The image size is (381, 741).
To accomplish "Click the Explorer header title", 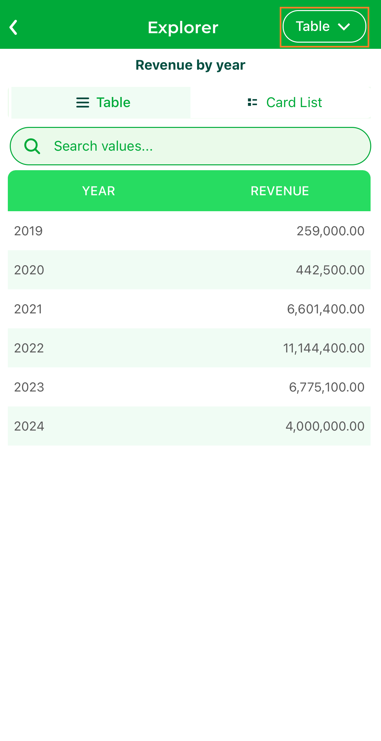I will point(183,28).
